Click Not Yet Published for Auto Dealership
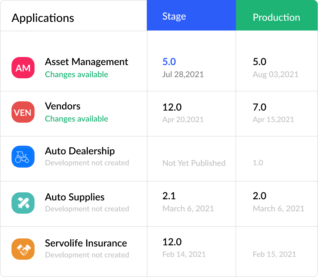Screen dimensions: 318x277 pyautogui.click(x=194, y=163)
